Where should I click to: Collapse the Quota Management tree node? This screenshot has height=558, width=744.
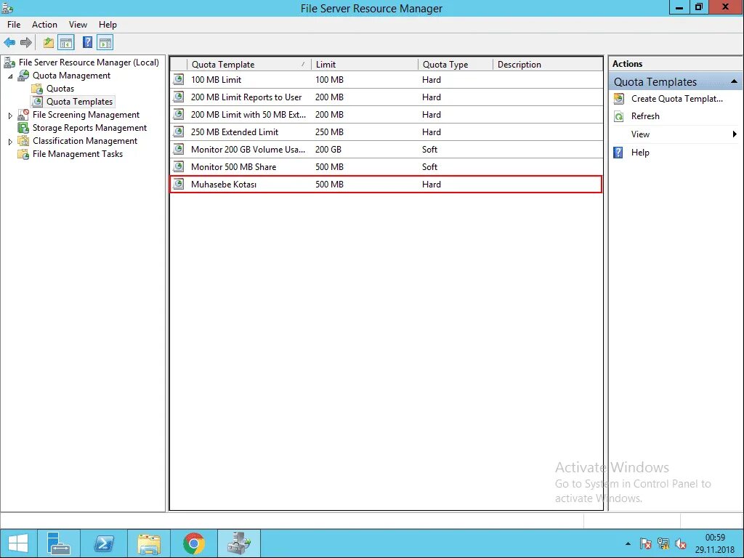pos(10,76)
